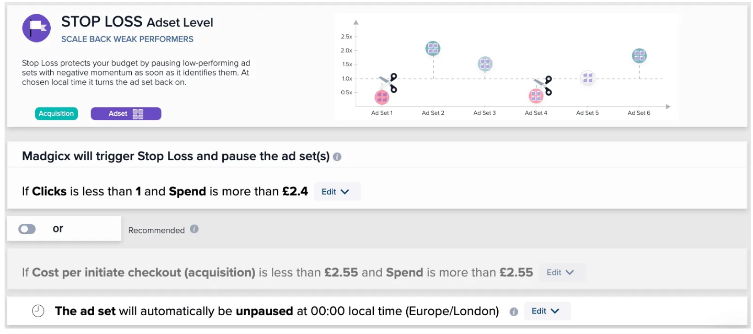
Task: Click the purple Stop Loss flag icon
Action: (36, 28)
